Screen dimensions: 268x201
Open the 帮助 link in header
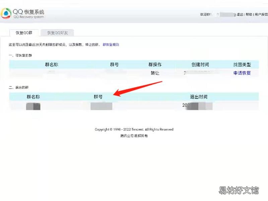[x=249, y=14]
